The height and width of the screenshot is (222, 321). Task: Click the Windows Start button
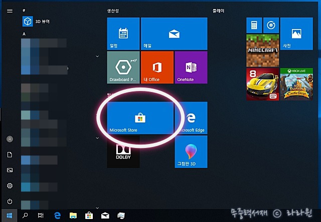(x=9, y=215)
